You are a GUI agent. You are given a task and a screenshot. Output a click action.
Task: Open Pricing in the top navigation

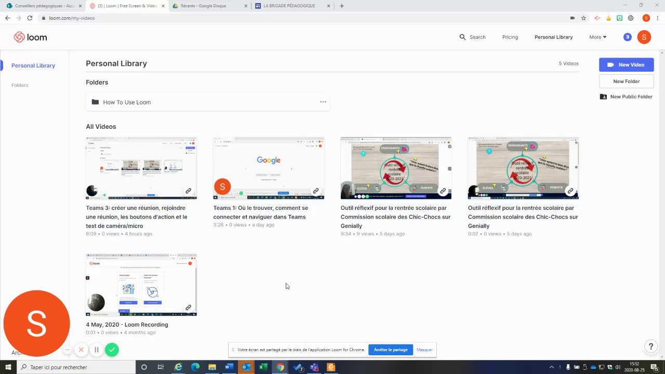[510, 37]
